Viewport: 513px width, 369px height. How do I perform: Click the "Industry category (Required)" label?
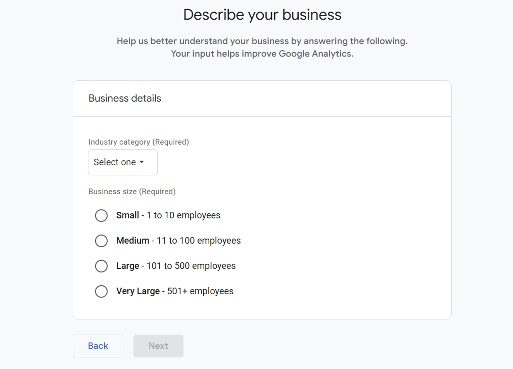[138, 142]
